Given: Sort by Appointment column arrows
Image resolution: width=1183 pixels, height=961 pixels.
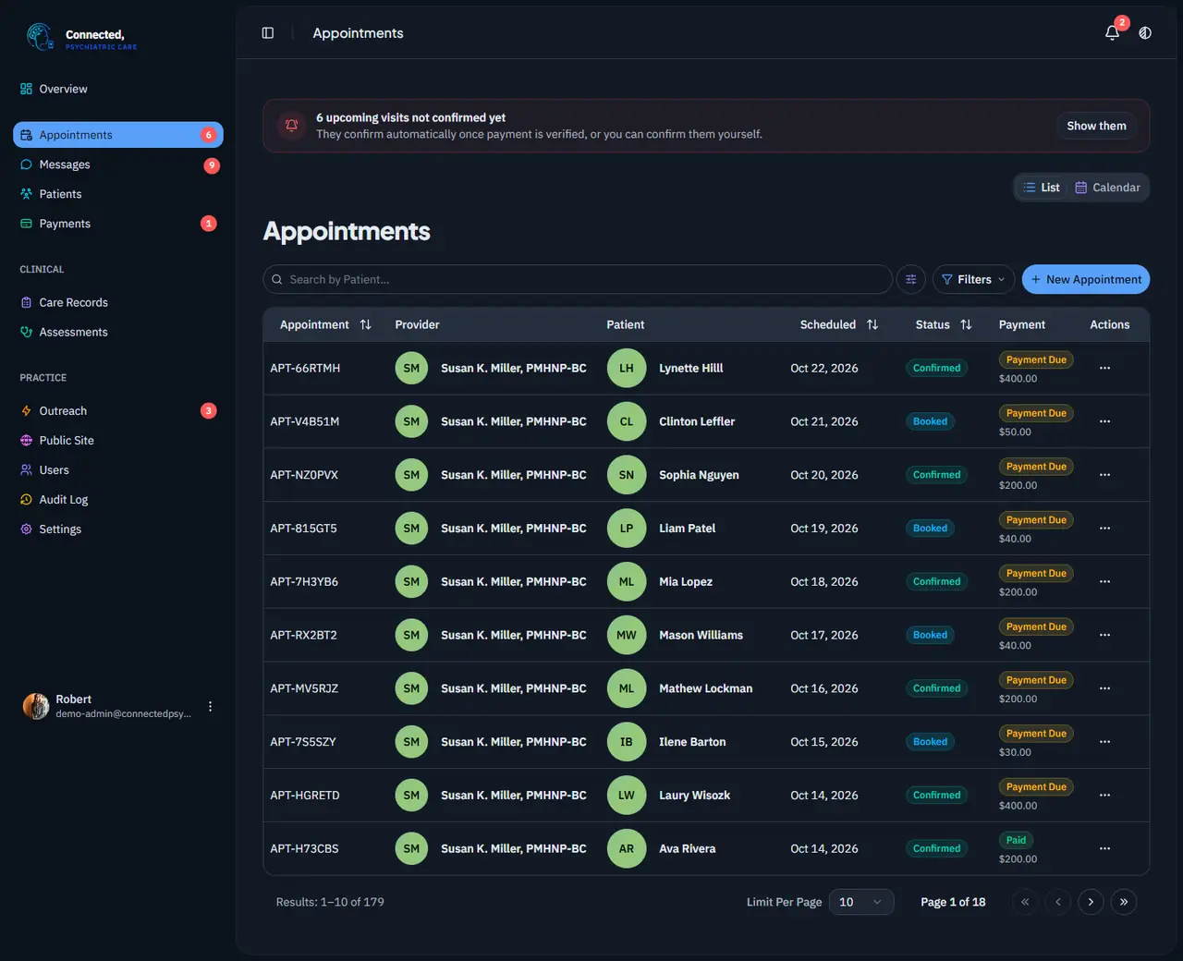Looking at the screenshot, I should 366,324.
